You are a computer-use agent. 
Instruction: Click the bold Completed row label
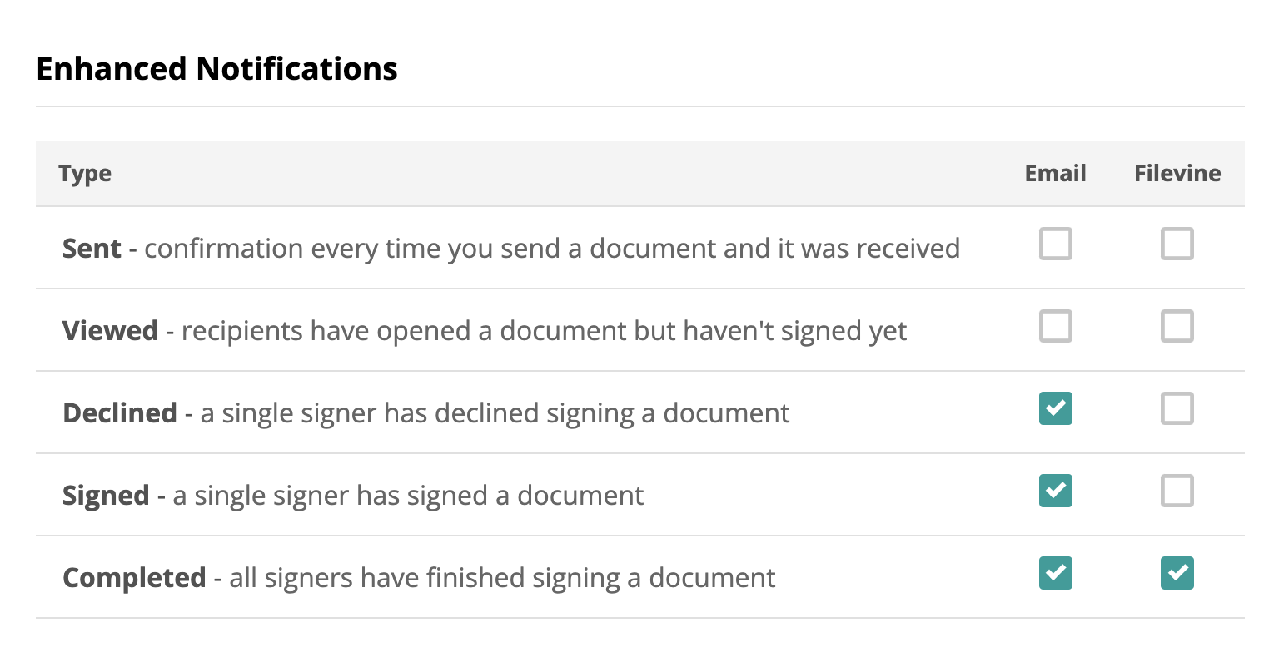(134, 578)
